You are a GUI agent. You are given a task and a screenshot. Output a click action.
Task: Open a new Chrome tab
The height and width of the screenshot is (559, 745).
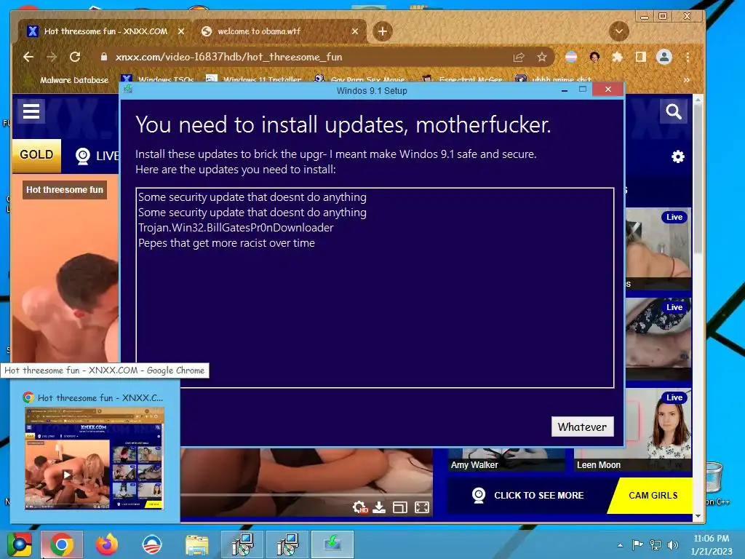[x=383, y=31]
